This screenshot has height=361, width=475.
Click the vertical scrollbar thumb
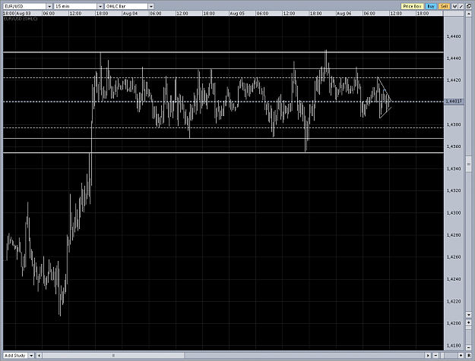[469, 164]
